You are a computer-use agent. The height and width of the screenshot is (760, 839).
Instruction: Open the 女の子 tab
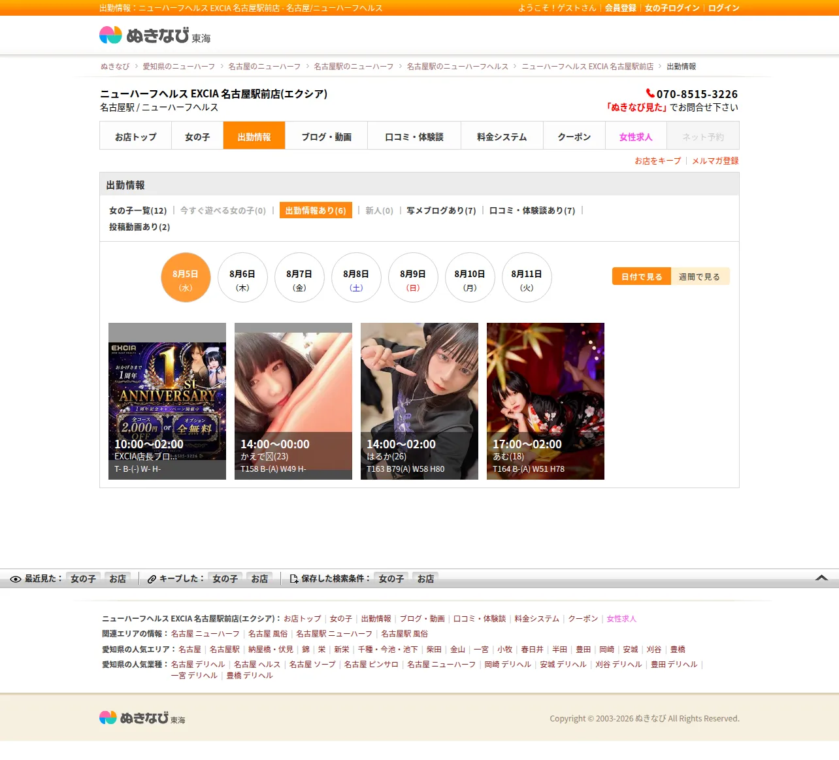pyautogui.click(x=197, y=136)
